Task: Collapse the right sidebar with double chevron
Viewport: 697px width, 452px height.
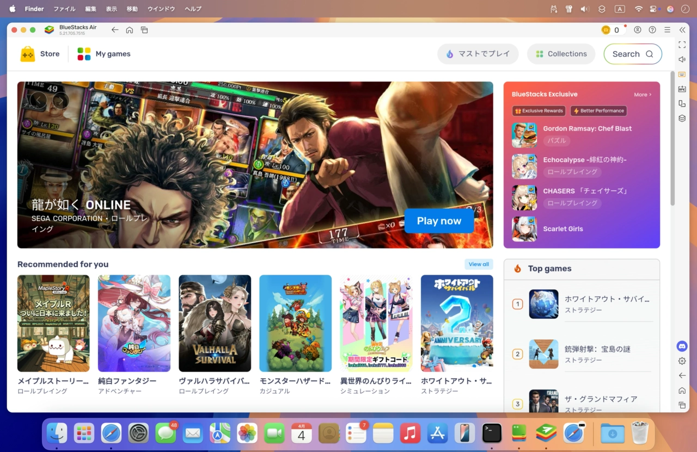Action: point(682,30)
